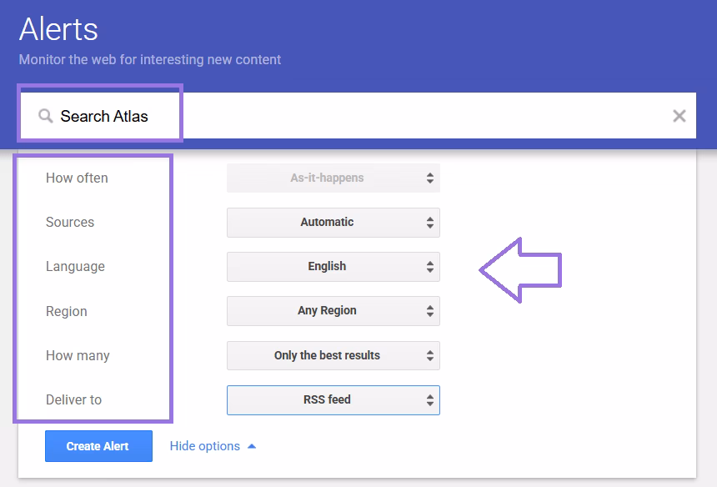
Task: Click the Hide options link
Action: tap(204, 446)
